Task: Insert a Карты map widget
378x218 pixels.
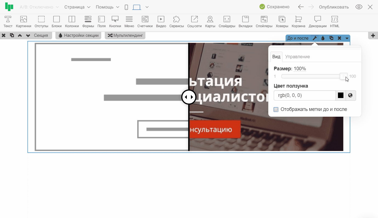Action: (x=210, y=22)
